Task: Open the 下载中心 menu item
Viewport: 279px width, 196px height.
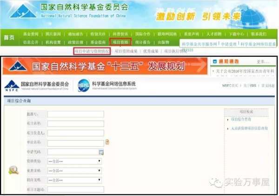Action: [237, 34]
